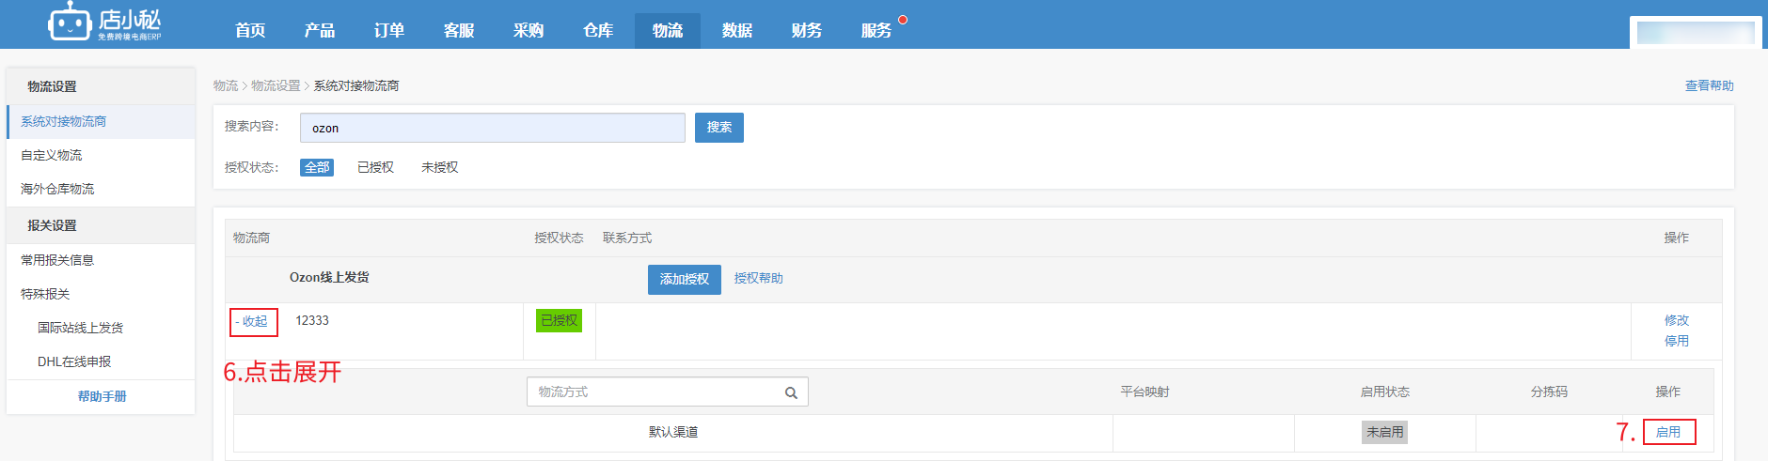The width and height of the screenshot is (1768, 461).
Task: Click the 12333 account name
Action: click(312, 320)
